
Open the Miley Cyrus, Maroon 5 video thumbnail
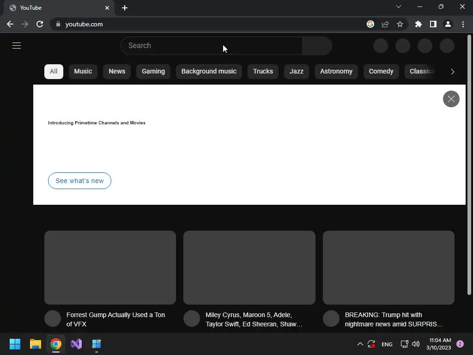tap(249, 268)
